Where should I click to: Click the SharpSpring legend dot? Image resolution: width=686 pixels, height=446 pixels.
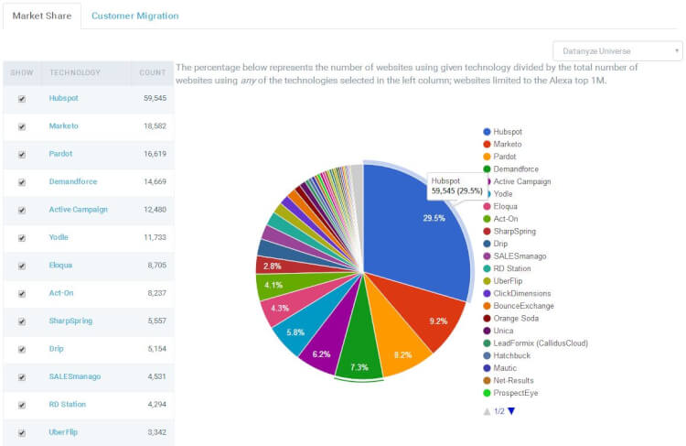click(487, 232)
